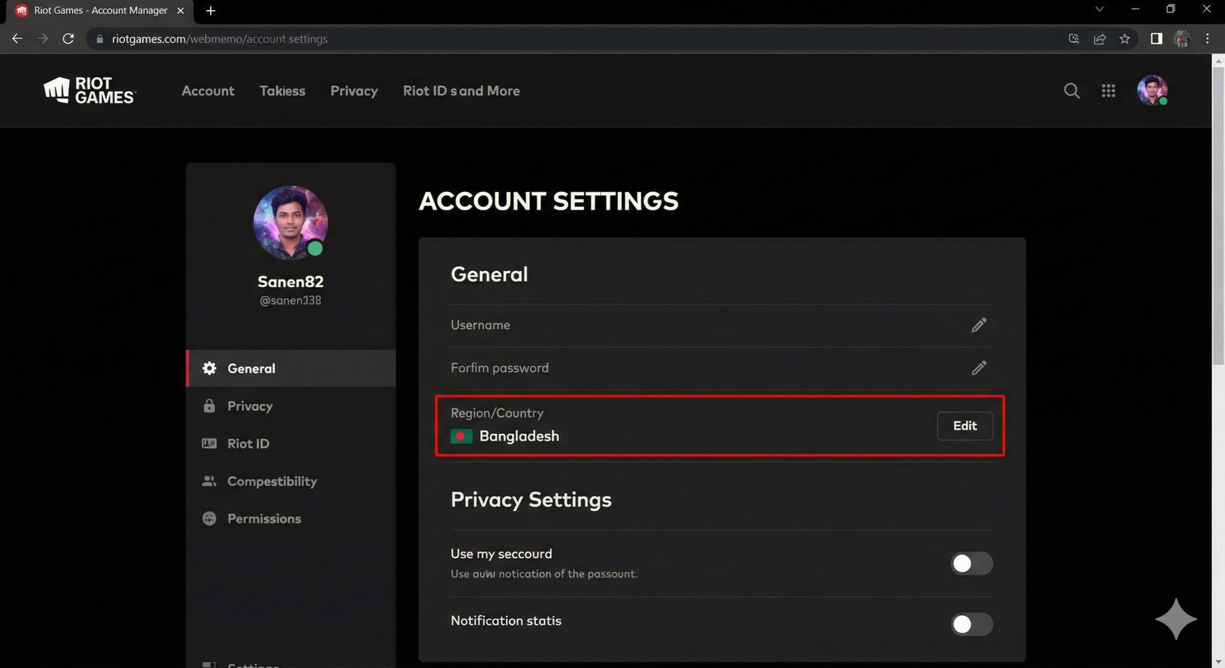
Task: Enable the Notification statis toggle
Action: [971, 624]
